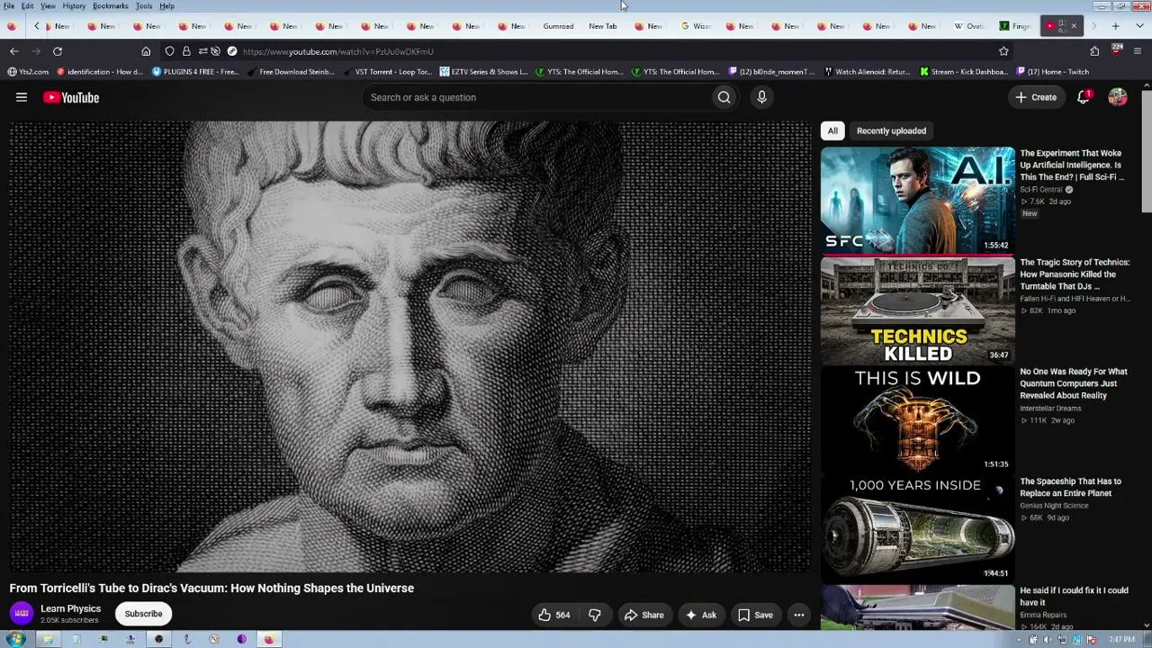The width and height of the screenshot is (1152, 648).
Task: Open the Learn Physics channel avatar
Action: 22,614
